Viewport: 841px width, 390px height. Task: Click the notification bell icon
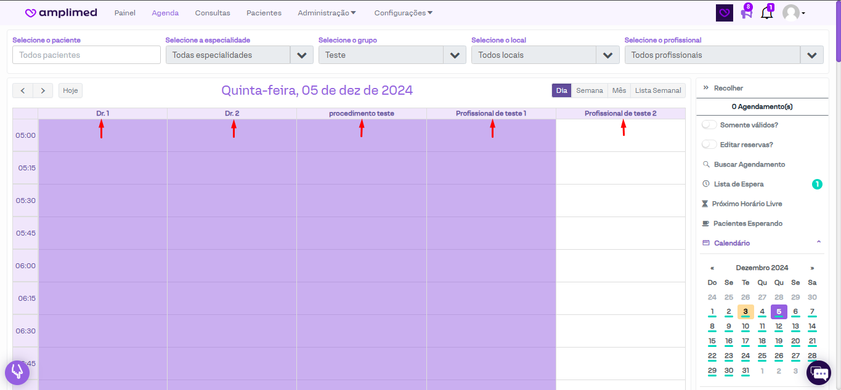766,13
